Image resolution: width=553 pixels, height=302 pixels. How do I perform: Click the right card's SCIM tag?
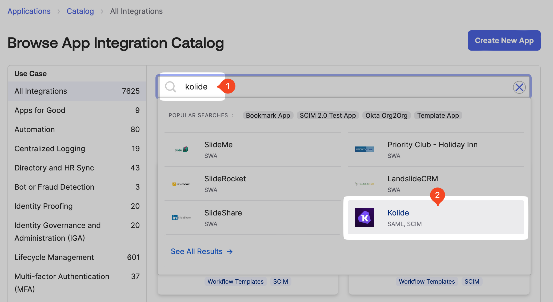472,281
